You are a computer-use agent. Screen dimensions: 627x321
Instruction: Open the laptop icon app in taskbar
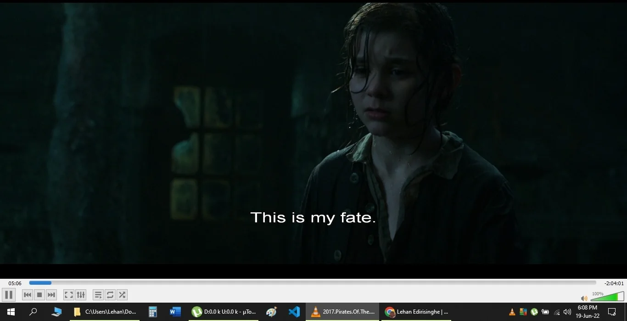coord(56,312)
